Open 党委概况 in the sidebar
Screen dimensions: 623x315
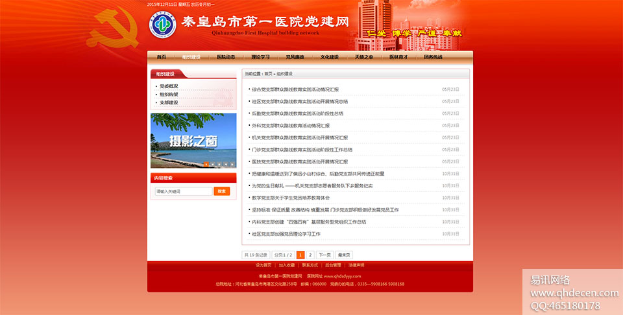(x=169, y=86)
